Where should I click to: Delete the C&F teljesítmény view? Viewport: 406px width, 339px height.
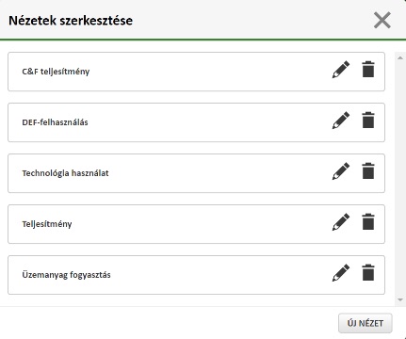pos(368,70)
